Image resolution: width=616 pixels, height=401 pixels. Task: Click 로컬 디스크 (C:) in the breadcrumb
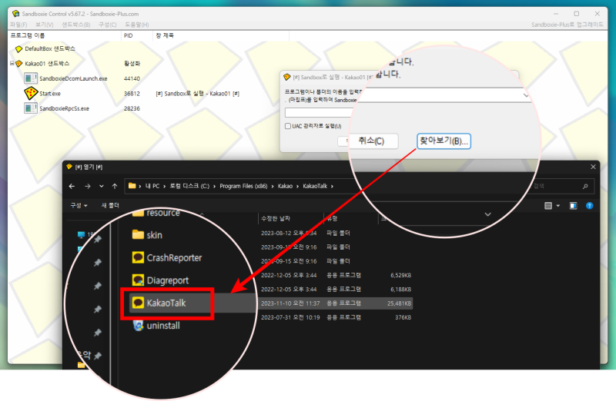(x=189, y=186)
